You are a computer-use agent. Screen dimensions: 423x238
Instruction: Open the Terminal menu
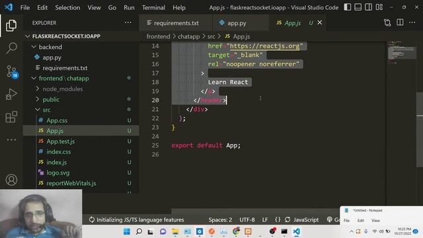tap(153, 7)
